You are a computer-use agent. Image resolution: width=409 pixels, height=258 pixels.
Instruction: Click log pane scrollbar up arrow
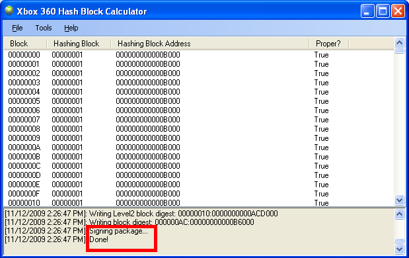click(399, 214)
